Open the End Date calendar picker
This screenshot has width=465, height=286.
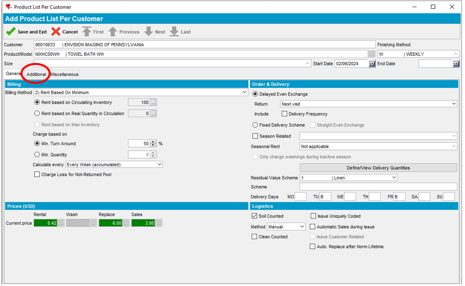[455, 64]
